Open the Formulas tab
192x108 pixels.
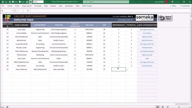(38, 6)
